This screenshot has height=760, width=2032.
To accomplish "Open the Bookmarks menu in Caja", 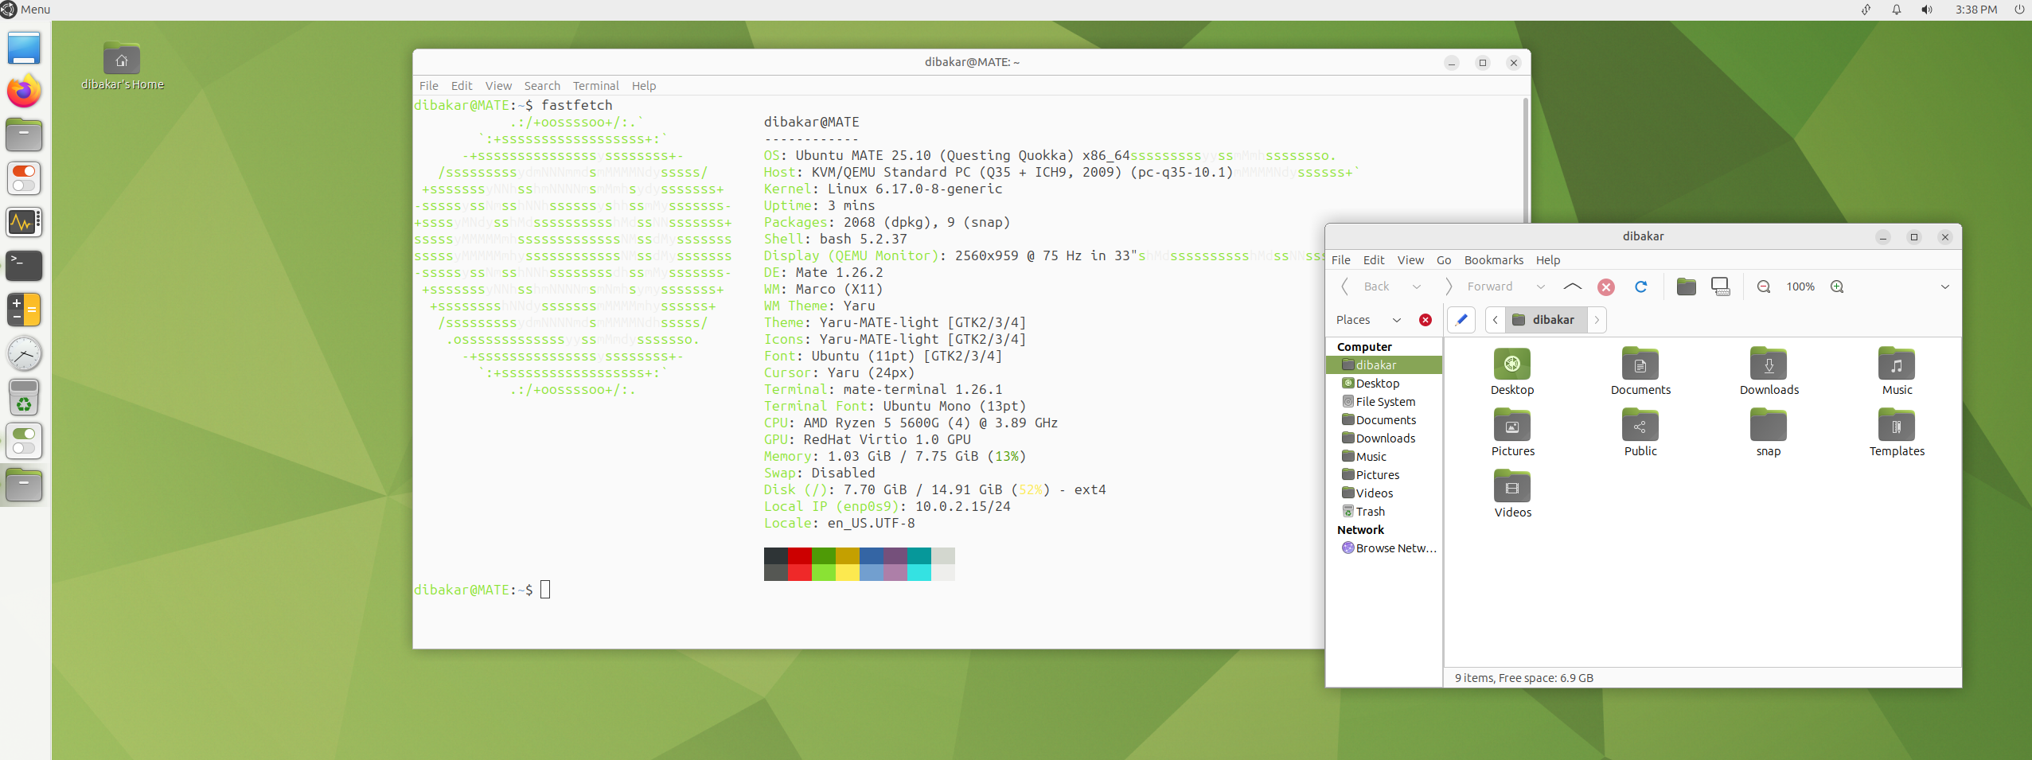I will pyautogui.click(x=1492, y=260).
